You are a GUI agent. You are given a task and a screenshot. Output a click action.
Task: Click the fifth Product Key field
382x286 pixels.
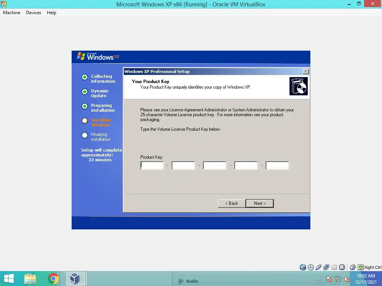click(277, 166)
